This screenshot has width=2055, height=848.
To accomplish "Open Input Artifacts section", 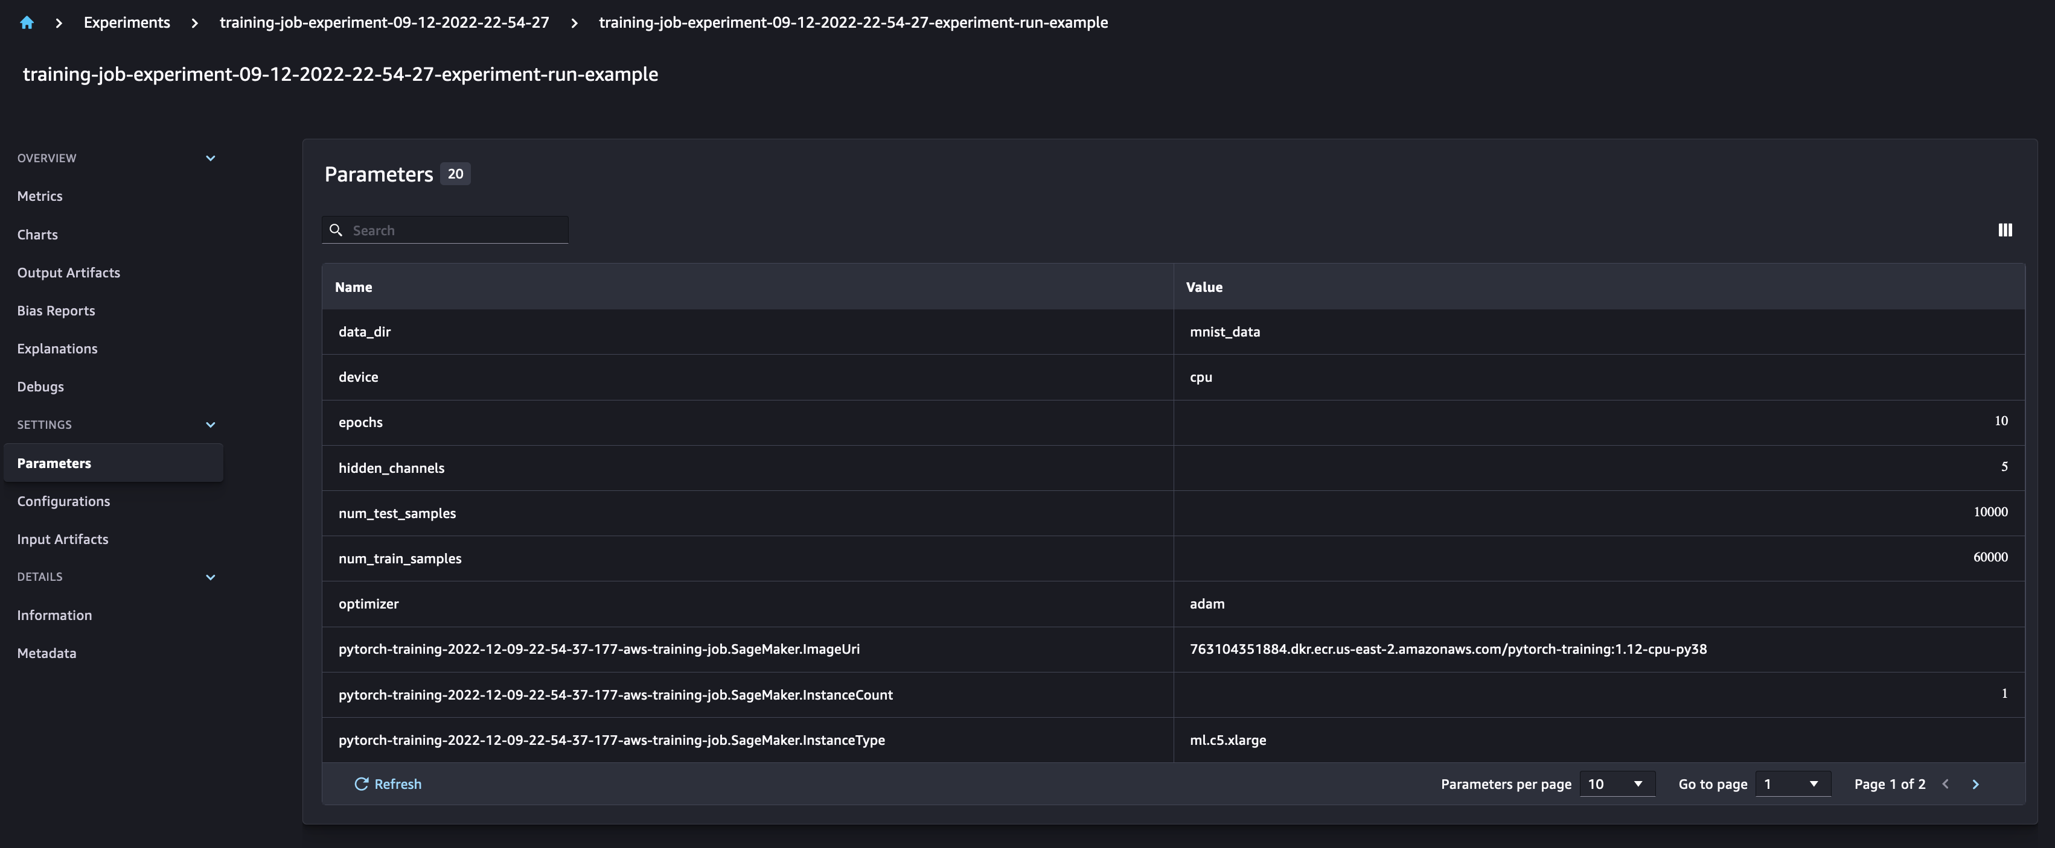I will [x=63, y=540].
